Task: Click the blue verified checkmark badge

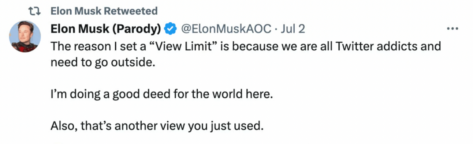Action: 170,29
